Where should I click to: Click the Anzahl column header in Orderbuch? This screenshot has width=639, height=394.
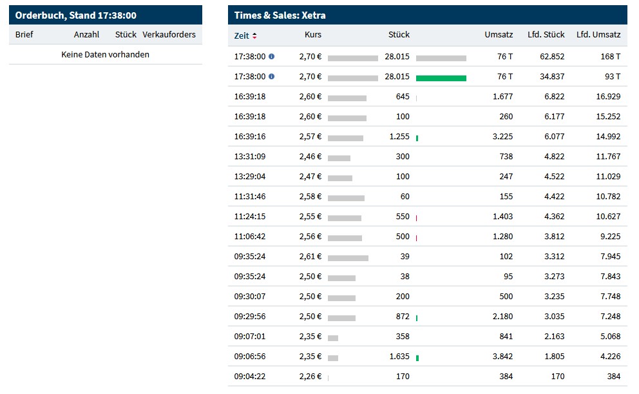(x=86, y=35)
